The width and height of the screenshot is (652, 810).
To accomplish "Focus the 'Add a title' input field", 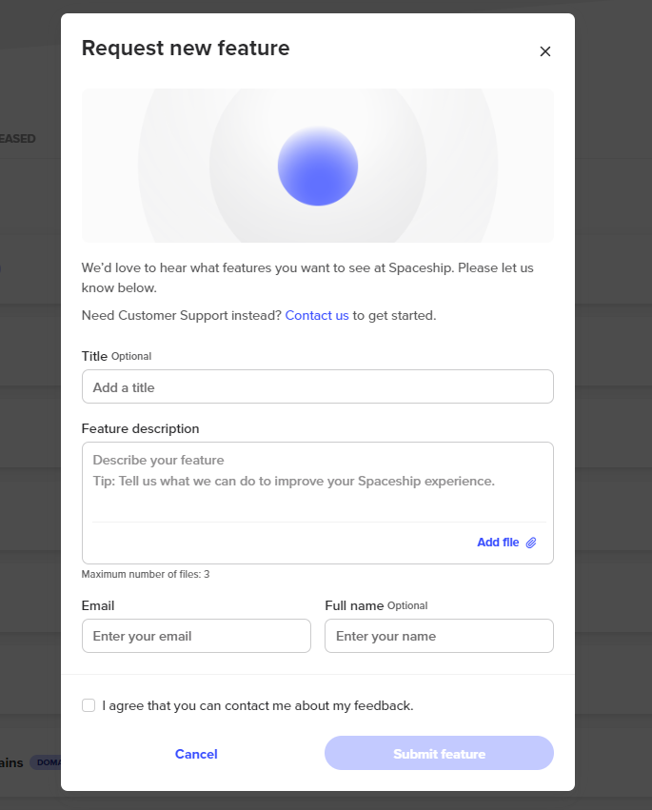I will coord(318,386).
